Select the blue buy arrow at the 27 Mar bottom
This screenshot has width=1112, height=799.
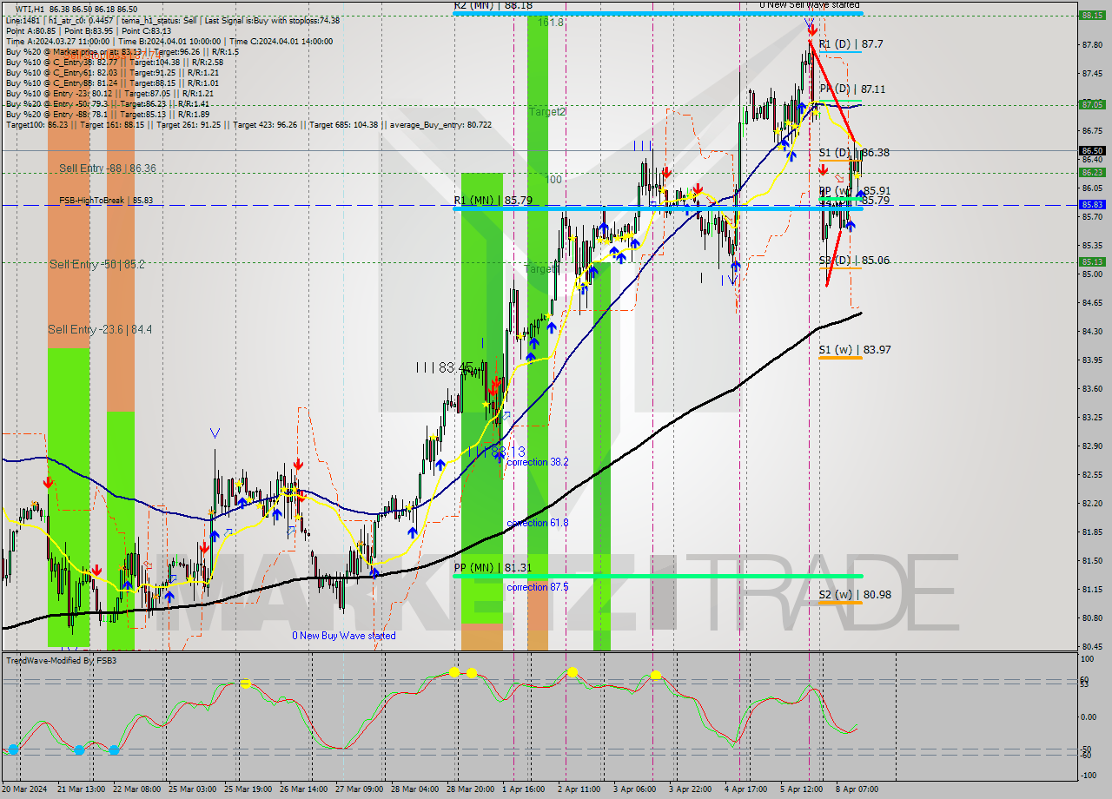[x=374, y=573]
